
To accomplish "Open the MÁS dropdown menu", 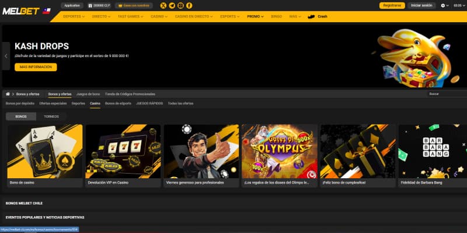I will coord(295,16).
